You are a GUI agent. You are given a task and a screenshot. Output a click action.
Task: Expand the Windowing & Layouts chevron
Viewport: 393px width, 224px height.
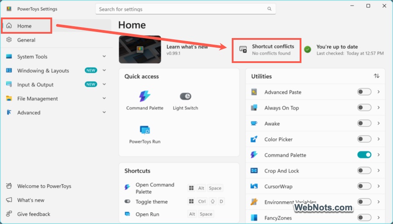104,70
